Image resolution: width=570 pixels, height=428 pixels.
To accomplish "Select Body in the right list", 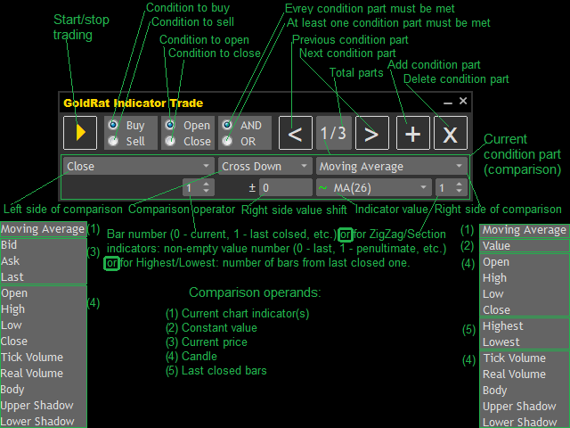I will (x=525, y=391).
